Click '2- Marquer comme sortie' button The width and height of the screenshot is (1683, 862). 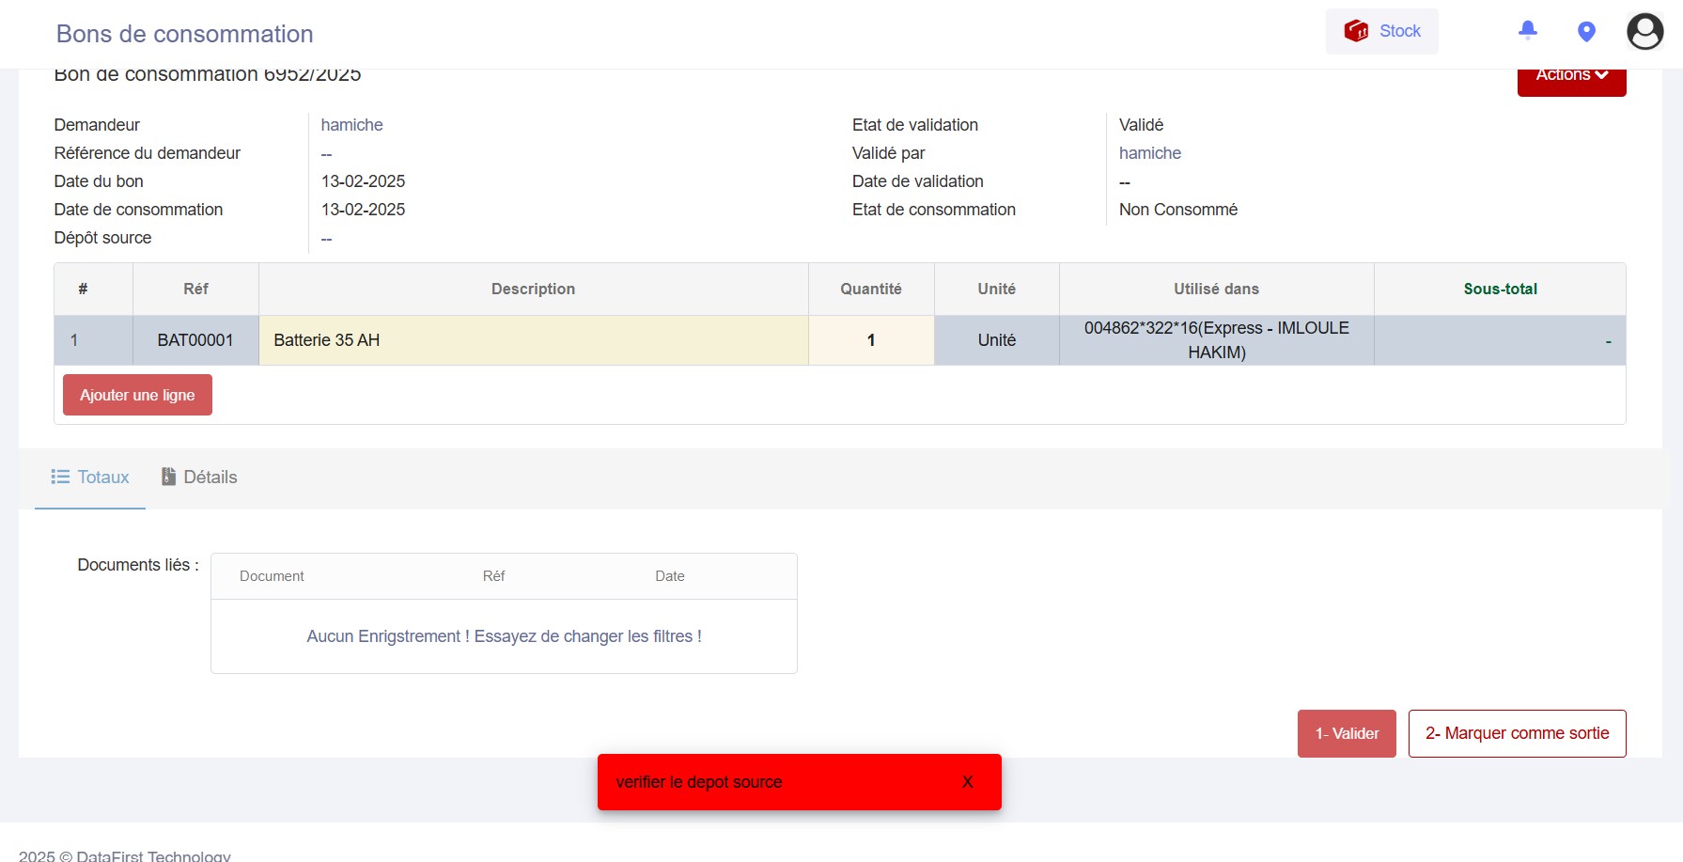tap(1517, 733)
